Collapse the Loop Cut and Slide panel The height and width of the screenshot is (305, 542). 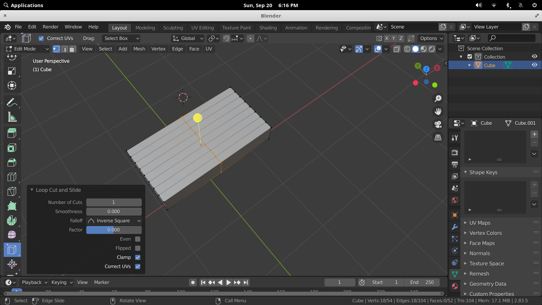pyautogui.click(x=32, y=190)
